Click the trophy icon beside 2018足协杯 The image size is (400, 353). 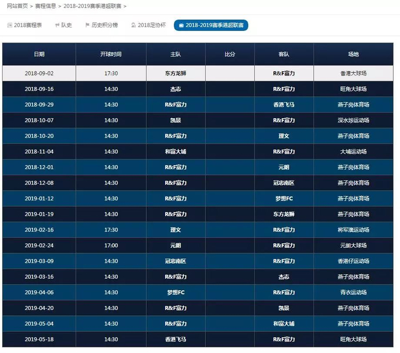pos(133,25)
